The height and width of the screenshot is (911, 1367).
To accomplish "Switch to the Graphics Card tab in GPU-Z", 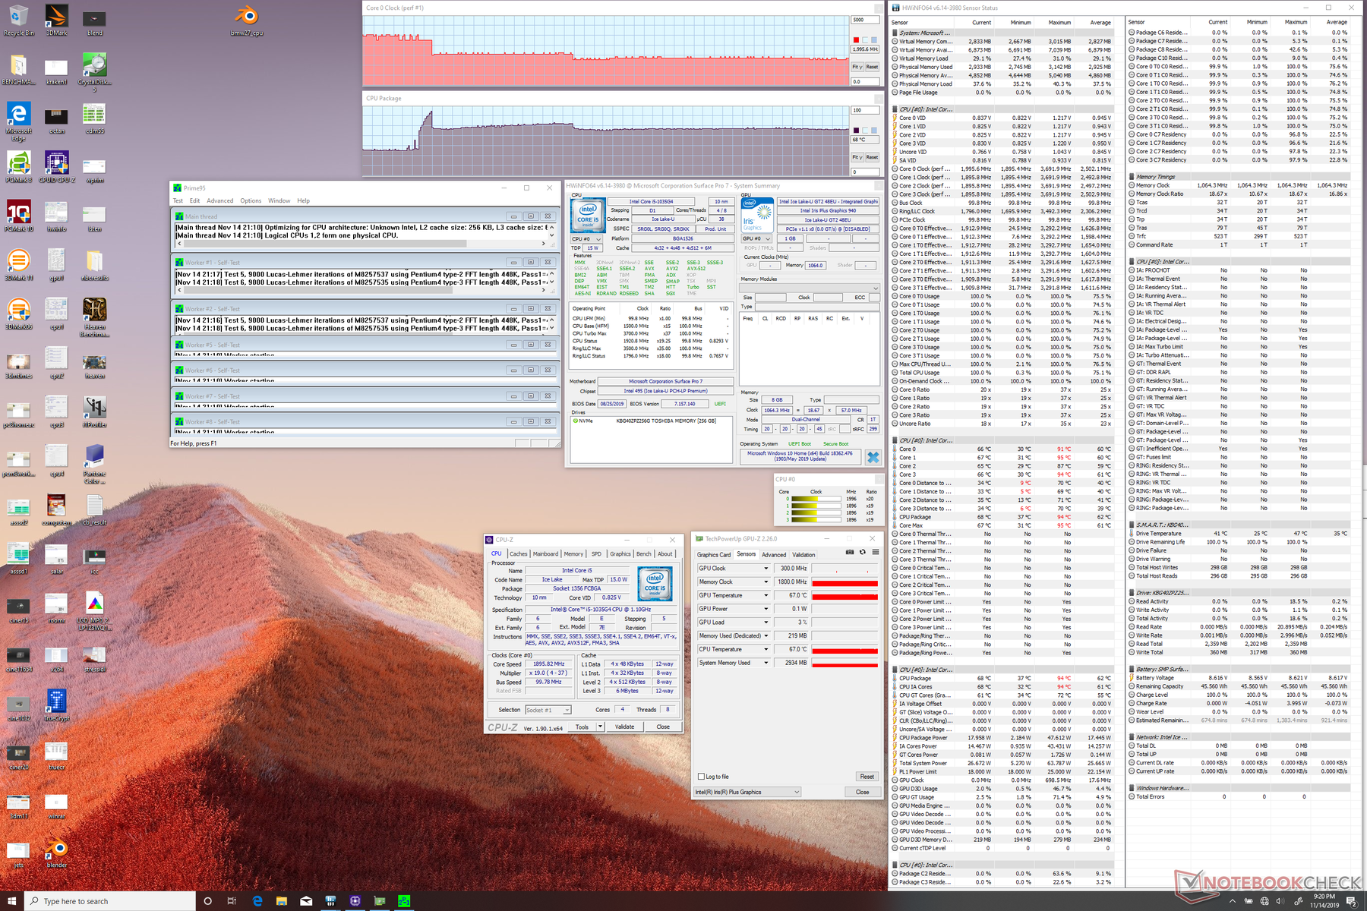I will 714,555.
